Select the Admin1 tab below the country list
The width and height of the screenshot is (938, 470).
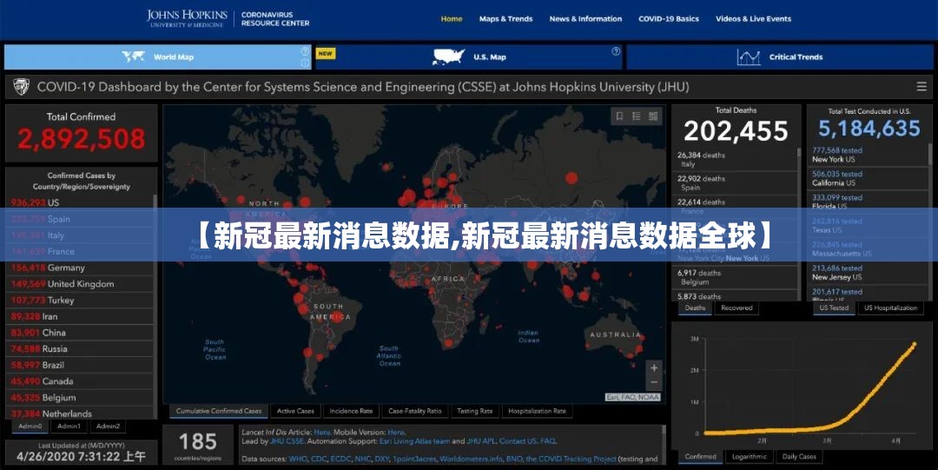69,427
